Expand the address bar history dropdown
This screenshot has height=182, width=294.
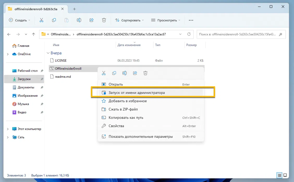pos(180,34)
